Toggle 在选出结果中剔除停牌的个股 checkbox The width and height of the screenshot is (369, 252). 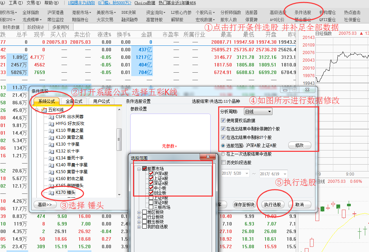coord(223,129)
